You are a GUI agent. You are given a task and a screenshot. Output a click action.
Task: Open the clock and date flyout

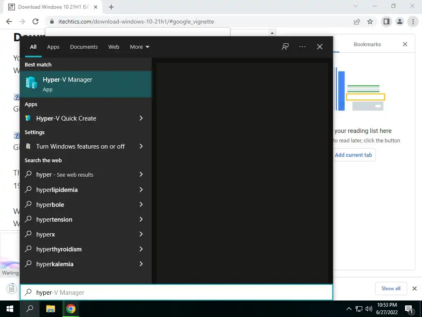387,309
